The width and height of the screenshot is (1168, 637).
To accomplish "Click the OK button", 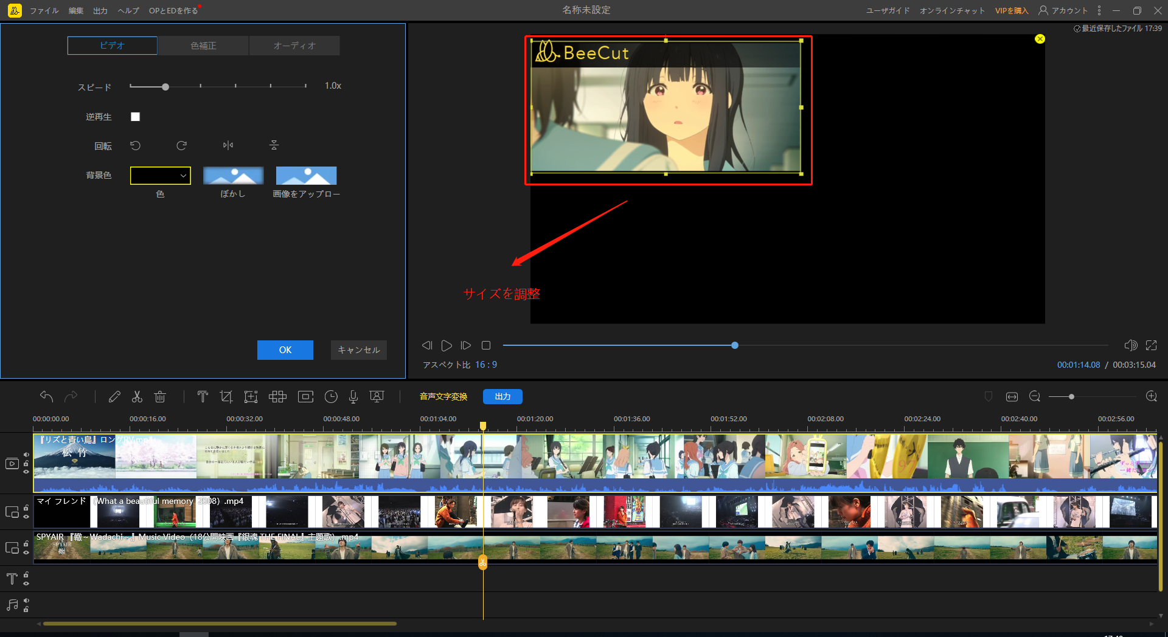I will click(285, 350).
